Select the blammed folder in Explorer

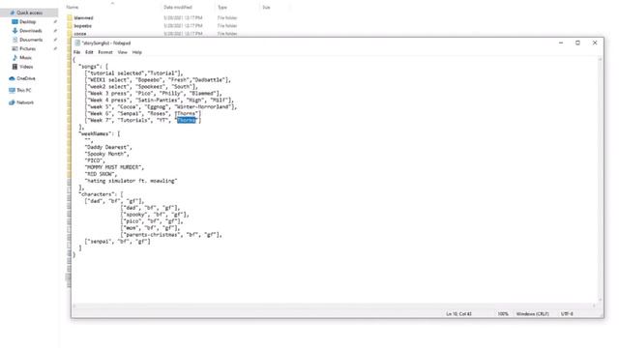pyautogui.click(x=83, y=17)
